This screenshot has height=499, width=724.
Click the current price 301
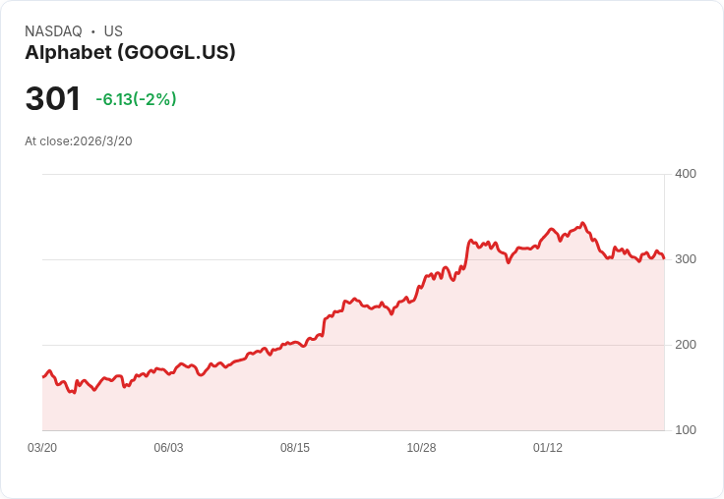point(52,99)
